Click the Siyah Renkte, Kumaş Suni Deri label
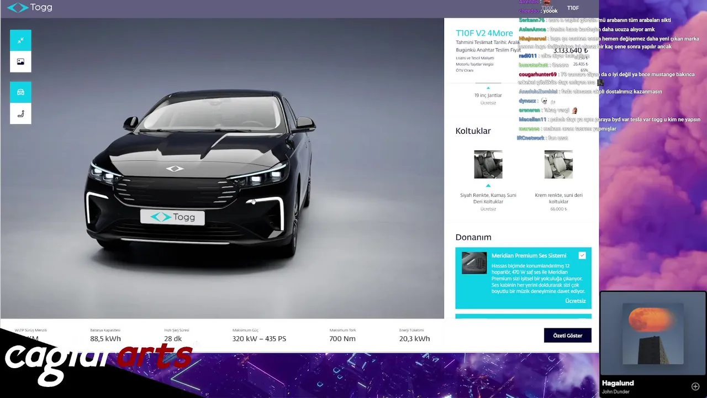707x398 pixels. (488, 198)
